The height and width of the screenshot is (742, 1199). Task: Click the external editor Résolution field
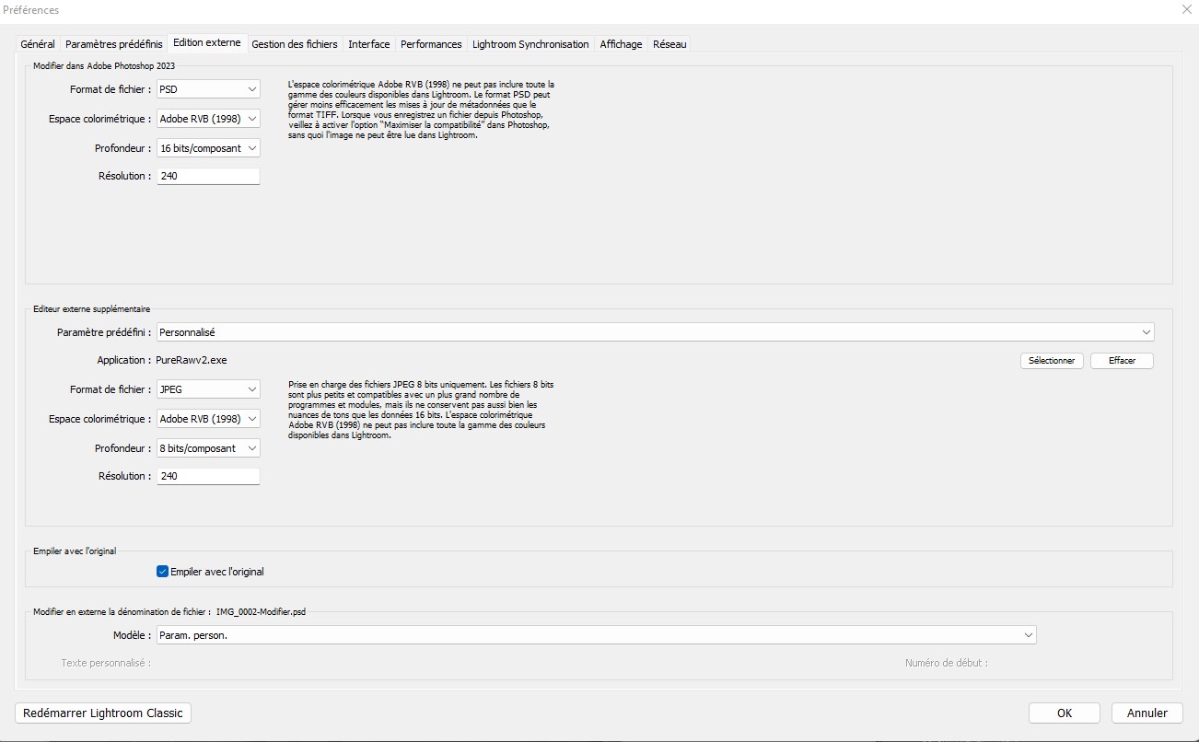tap(208, 477)
